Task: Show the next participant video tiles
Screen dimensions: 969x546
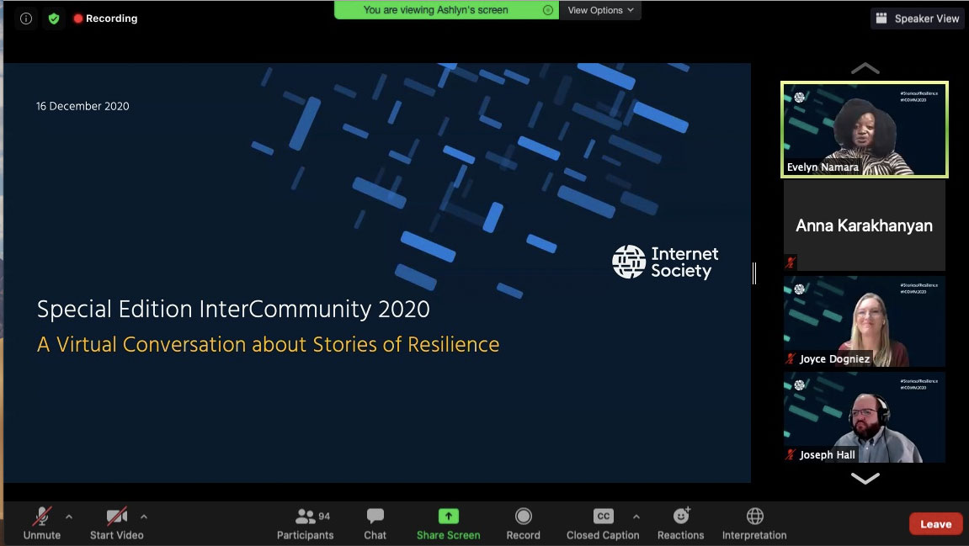Action: point(865,478)
